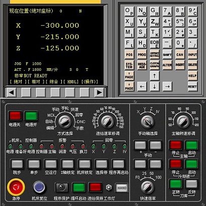
Task: Click the PROG key on keypad
Action: [142, 55]
